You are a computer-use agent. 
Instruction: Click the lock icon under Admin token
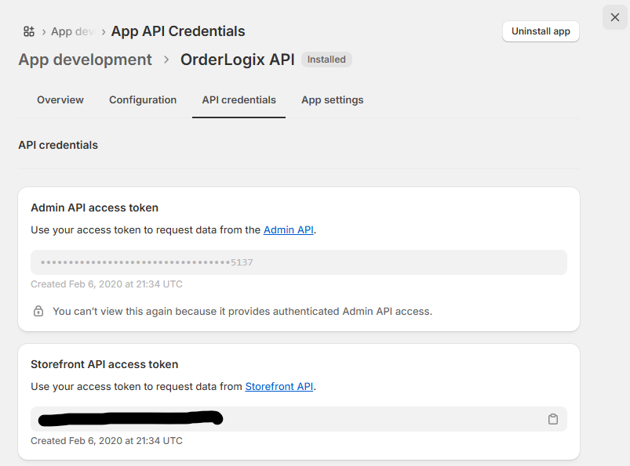[x=38, y=311]
